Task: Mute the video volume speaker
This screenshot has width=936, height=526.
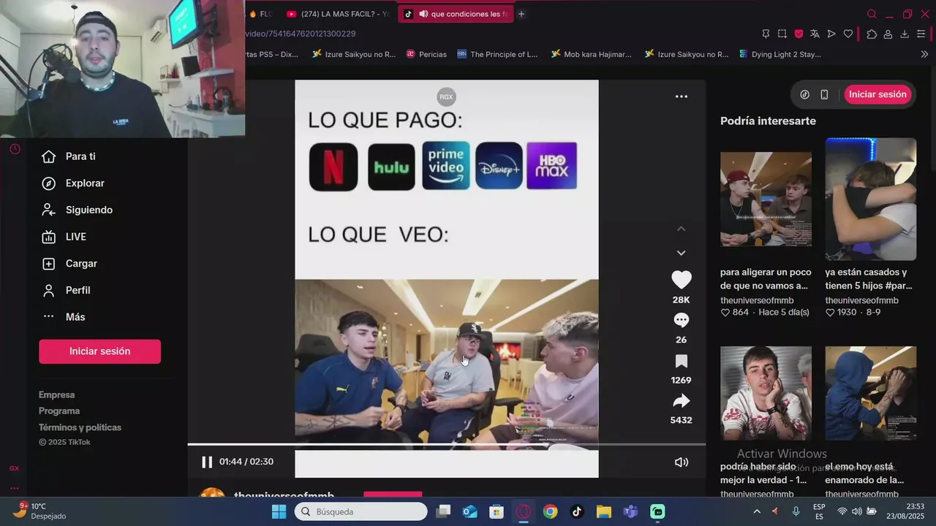Action: click(681, 462)
